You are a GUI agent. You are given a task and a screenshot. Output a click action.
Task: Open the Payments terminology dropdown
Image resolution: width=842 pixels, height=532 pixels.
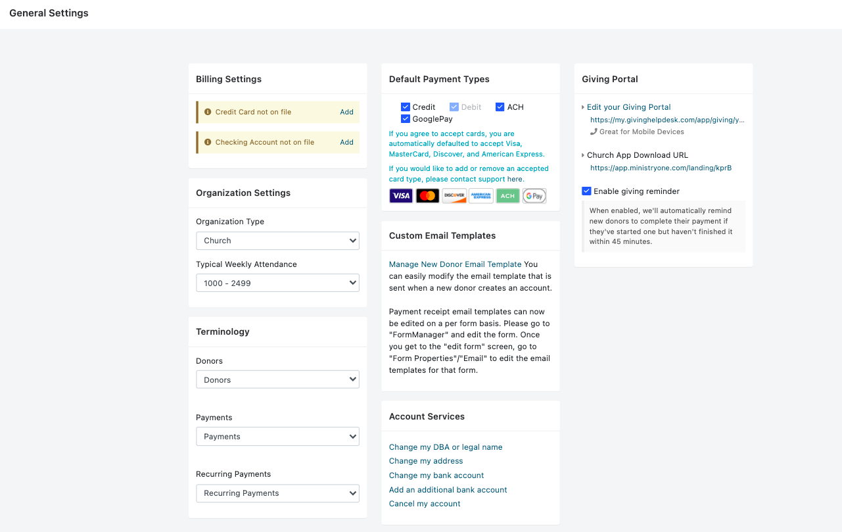pyautogui.click(x=277, y=437)
